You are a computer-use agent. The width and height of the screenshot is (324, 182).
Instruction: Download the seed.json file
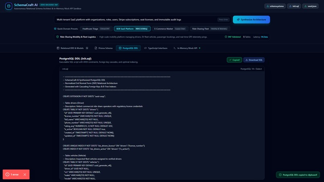[x=310, y=6]
